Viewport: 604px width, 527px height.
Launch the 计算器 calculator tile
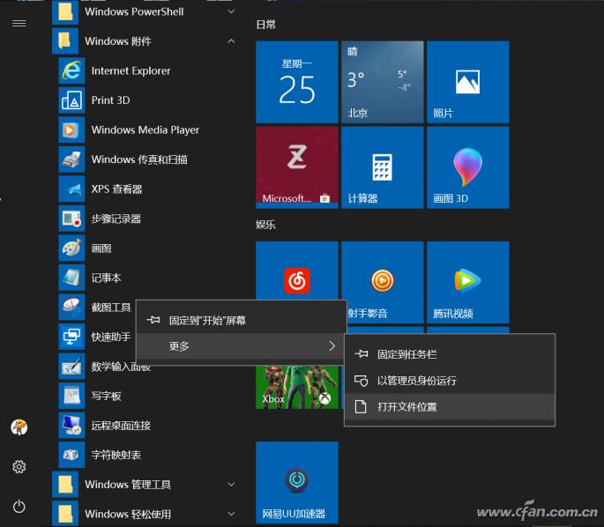click(x=383, y=167)
